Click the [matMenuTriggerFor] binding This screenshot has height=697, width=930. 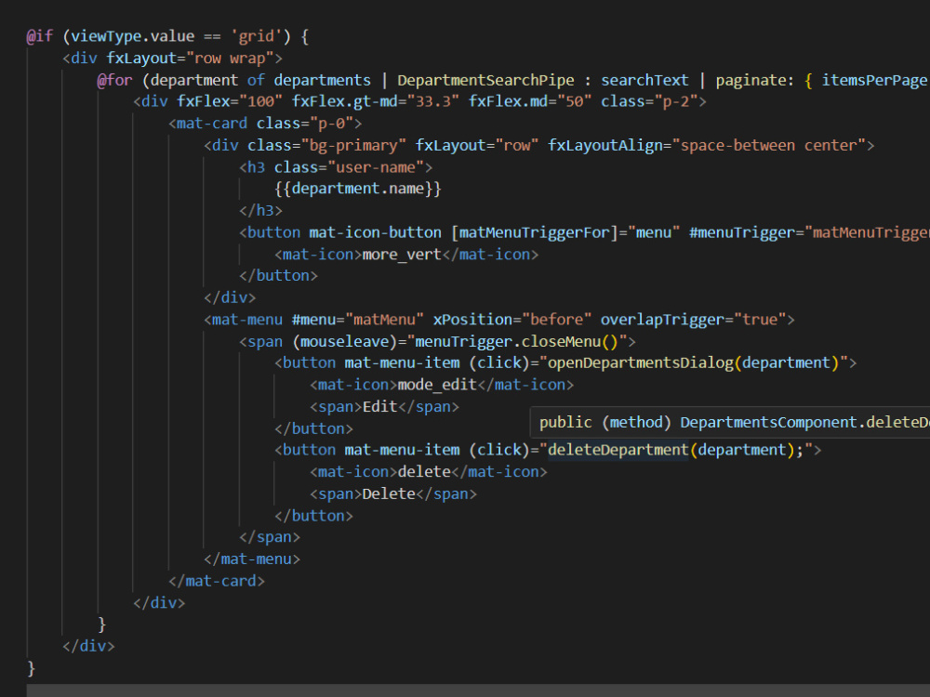pyautogui.click(x=535, y=232)
